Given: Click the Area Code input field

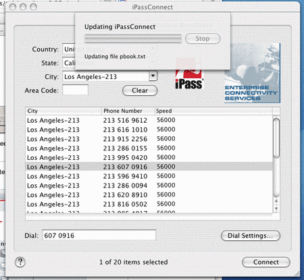Looking at the screenshot, I should (76, 90).
